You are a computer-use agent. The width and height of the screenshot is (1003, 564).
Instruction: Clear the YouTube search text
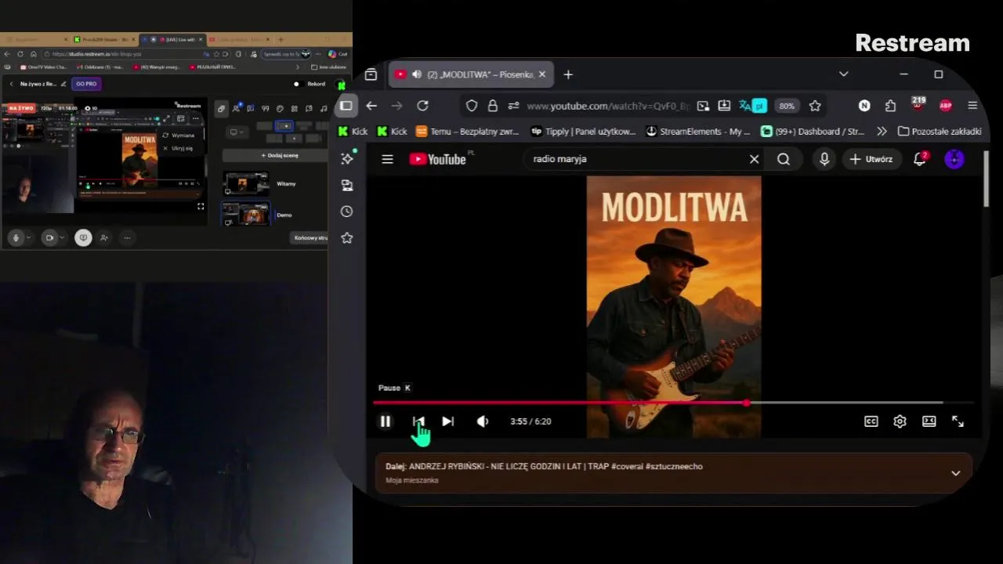tap(754, 159)
